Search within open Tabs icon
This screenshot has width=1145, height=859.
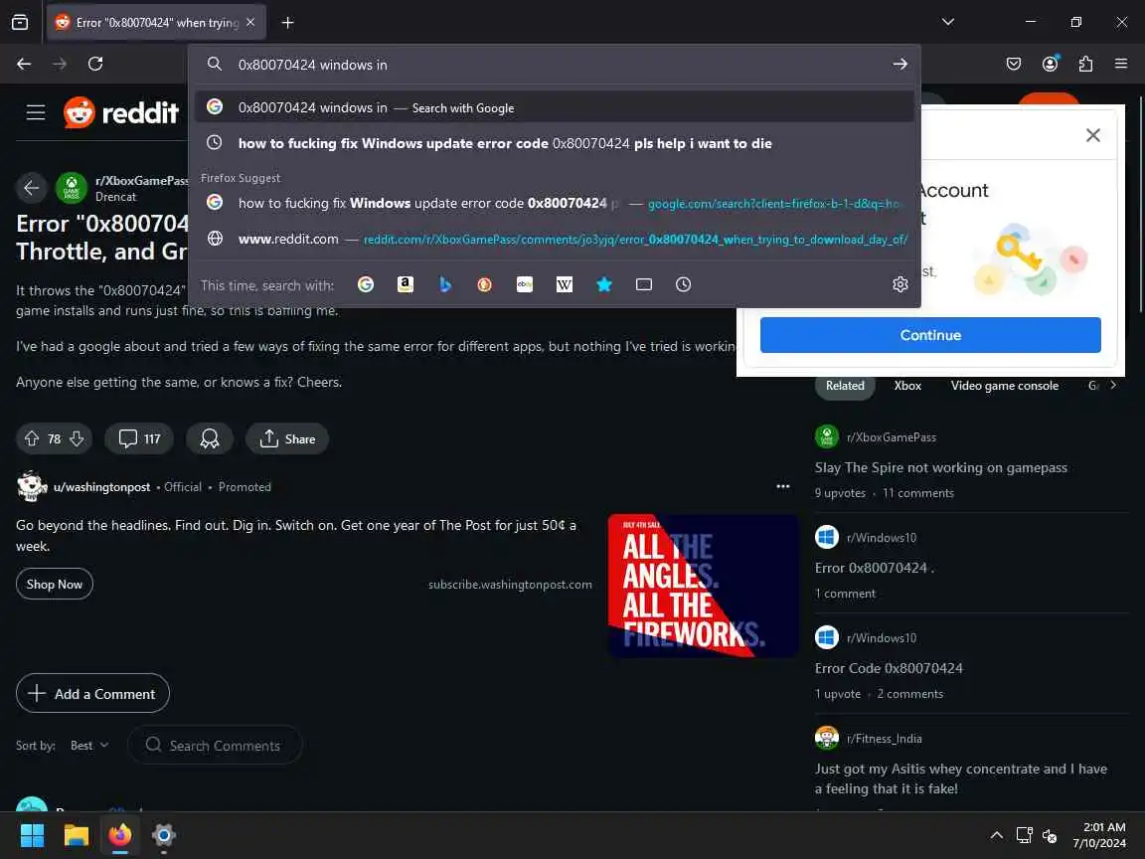pyautogui.click(x=643, y=285)
